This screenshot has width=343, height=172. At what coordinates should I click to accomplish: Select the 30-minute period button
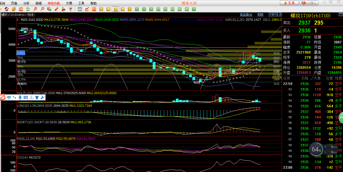(165, 9)
